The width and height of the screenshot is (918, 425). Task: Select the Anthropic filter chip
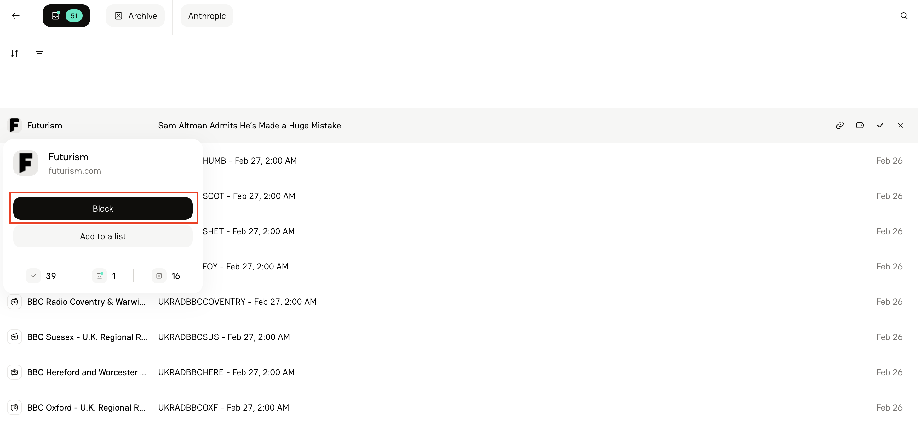click(x=207, y=16)
